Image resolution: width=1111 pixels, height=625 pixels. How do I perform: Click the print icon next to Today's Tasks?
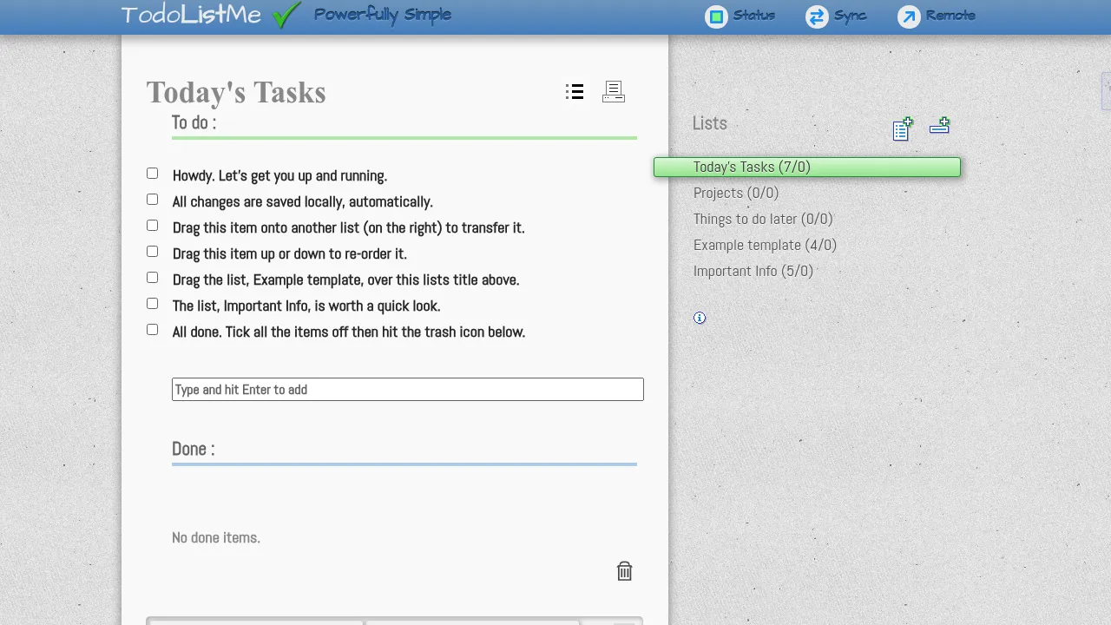(x=614, y=91)
